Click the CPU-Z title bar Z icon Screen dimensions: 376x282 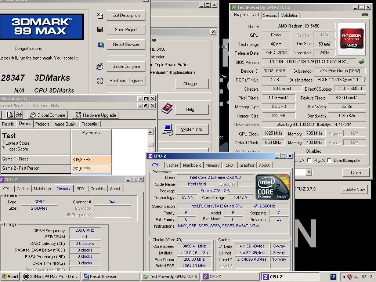coord(150,156)
